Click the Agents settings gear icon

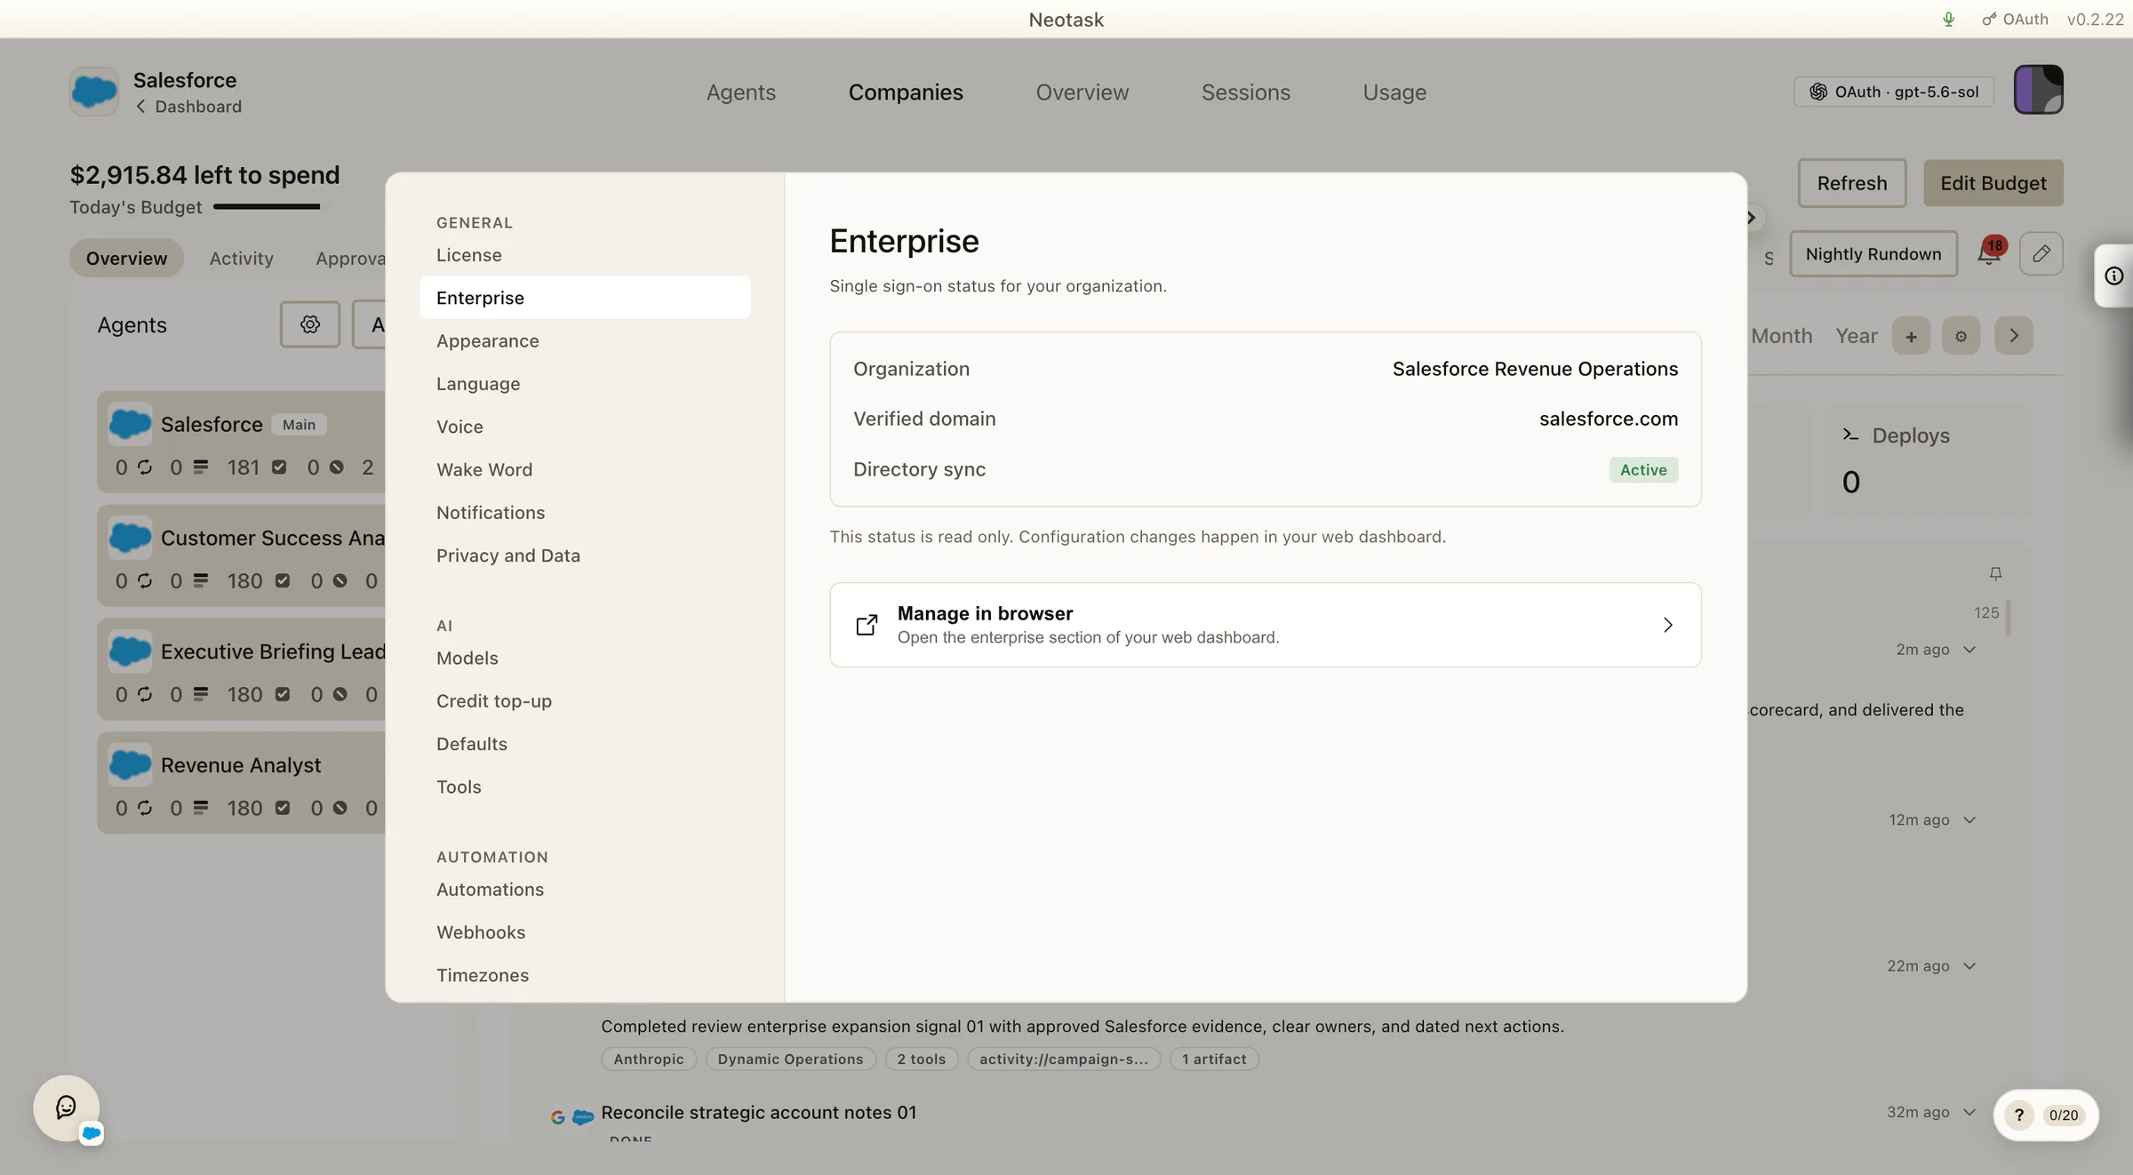point(310,324)
